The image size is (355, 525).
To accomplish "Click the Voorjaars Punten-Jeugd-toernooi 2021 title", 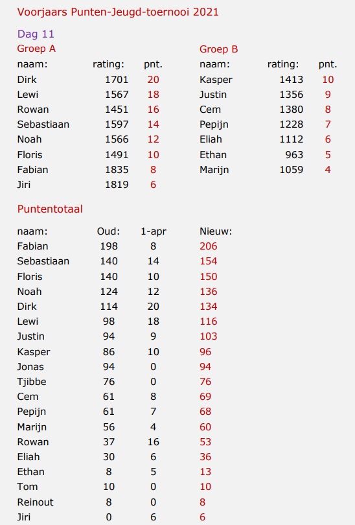I will (x=118, y=12).
